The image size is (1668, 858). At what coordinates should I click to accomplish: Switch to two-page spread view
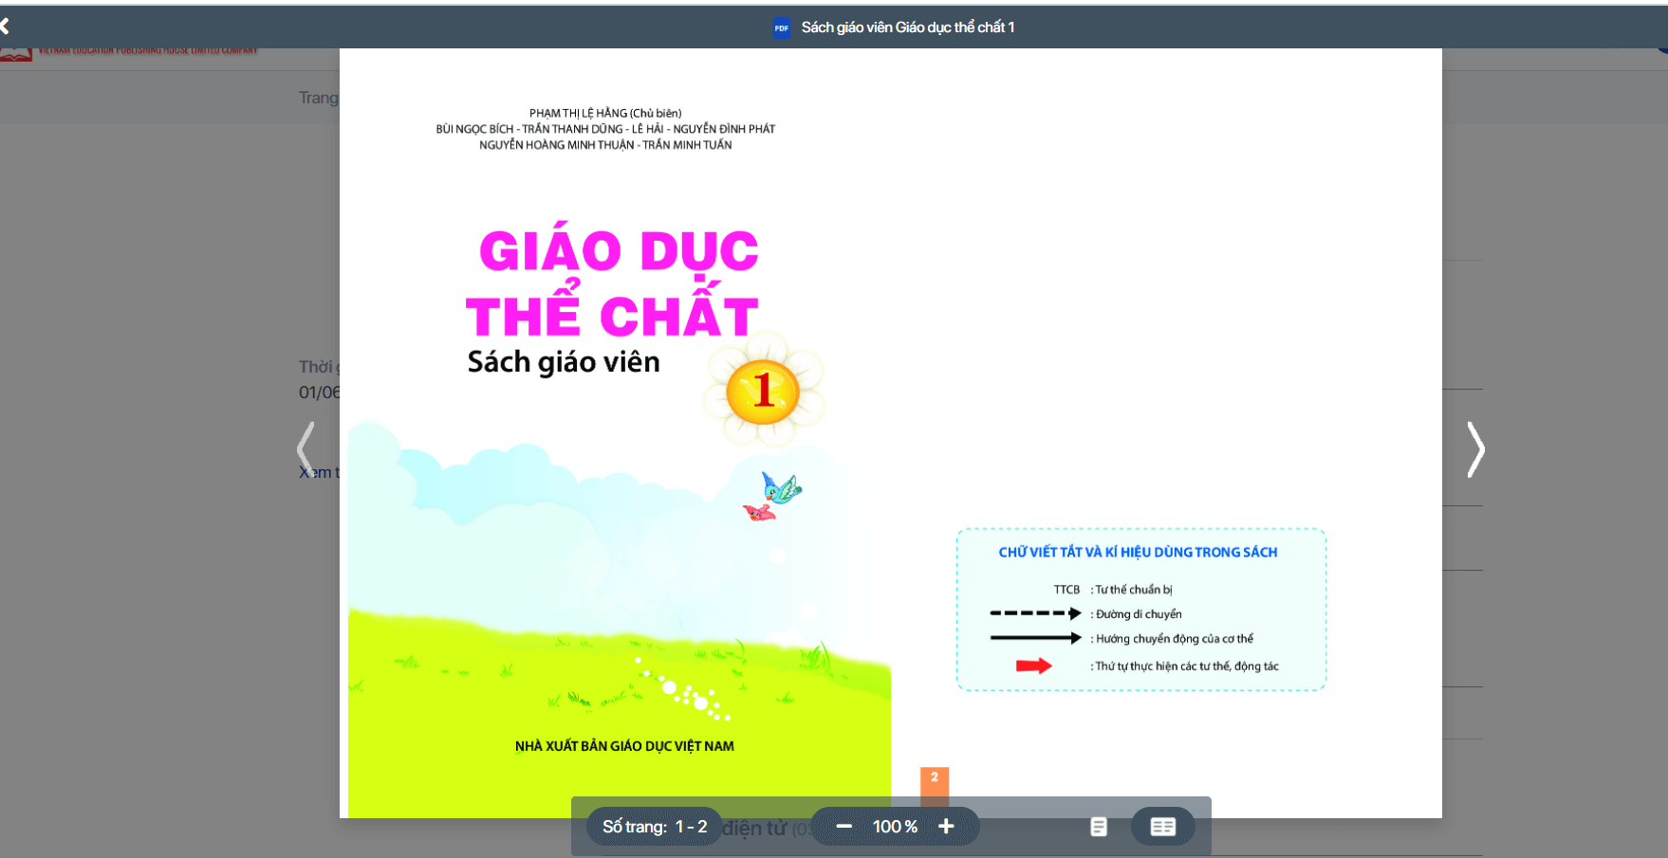pyautogui.click(x=1163, y=827)
